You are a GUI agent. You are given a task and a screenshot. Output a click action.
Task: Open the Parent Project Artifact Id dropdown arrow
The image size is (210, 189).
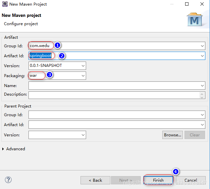coord(202,124)
